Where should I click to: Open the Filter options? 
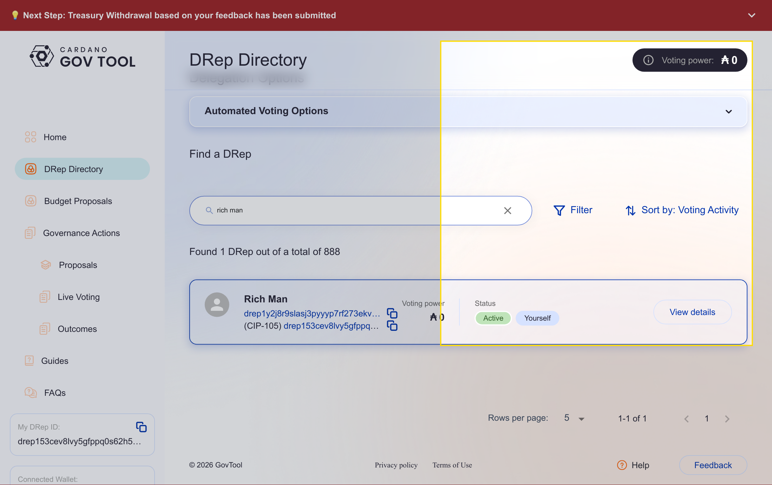[573, 210]
